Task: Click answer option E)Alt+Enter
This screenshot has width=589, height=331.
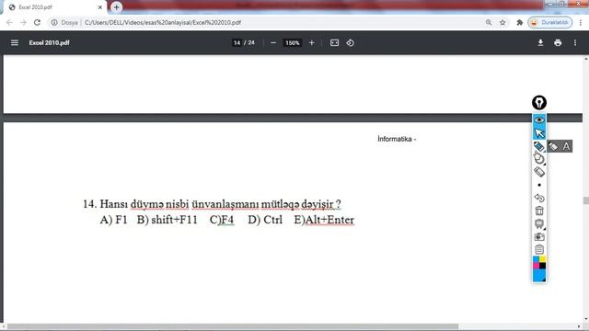Action: pyautogui.click(x=324, y=220)
